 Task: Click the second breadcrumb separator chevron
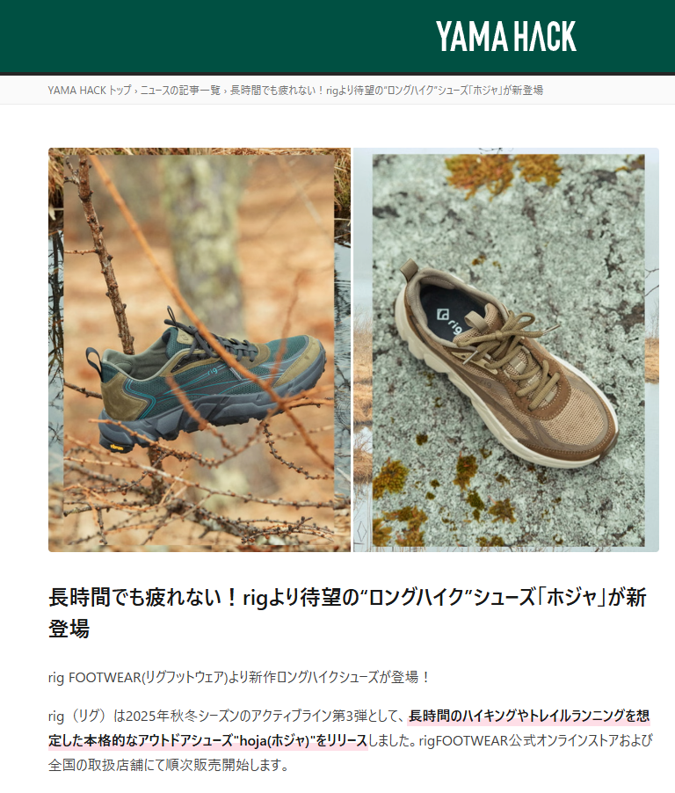pos(226,91)
